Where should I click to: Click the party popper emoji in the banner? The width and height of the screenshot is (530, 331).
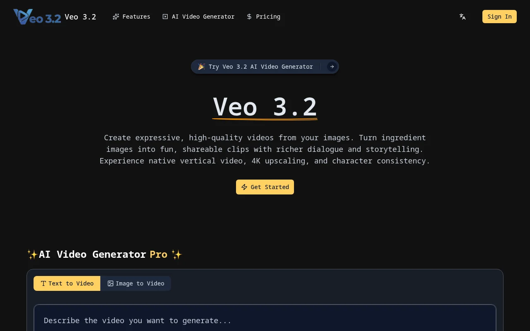[x=201, y=67]
